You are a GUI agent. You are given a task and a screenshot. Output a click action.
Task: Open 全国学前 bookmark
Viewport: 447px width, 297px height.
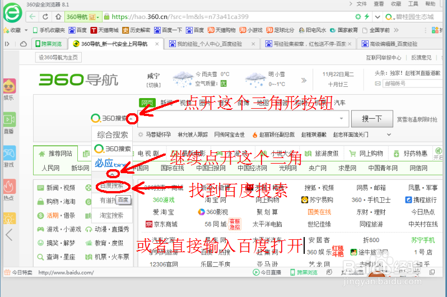click(x=376, y=30)
